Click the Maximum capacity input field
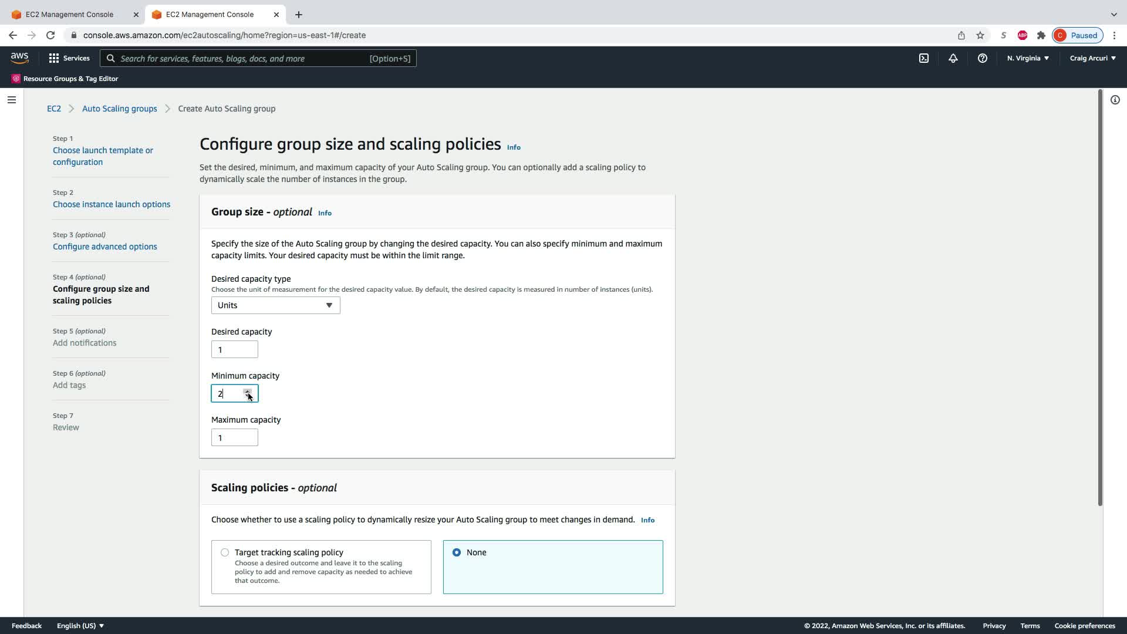 click(x=234, y=438)
